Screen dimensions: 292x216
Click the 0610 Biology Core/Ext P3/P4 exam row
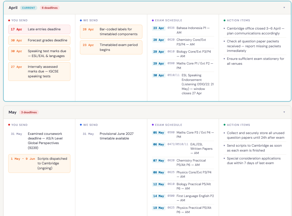pyautogui.click(x=183, y=54)
